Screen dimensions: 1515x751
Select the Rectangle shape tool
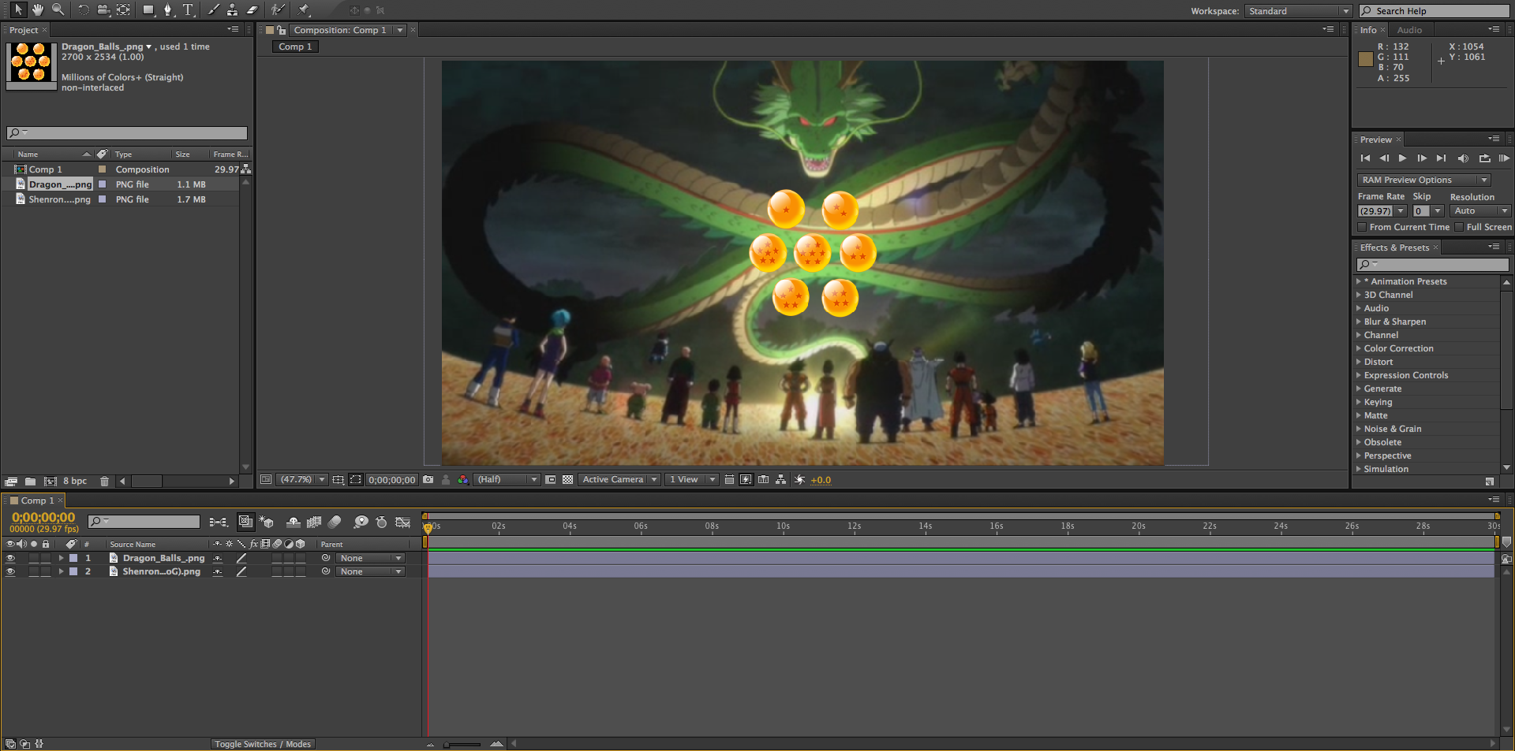coord(148,9)
